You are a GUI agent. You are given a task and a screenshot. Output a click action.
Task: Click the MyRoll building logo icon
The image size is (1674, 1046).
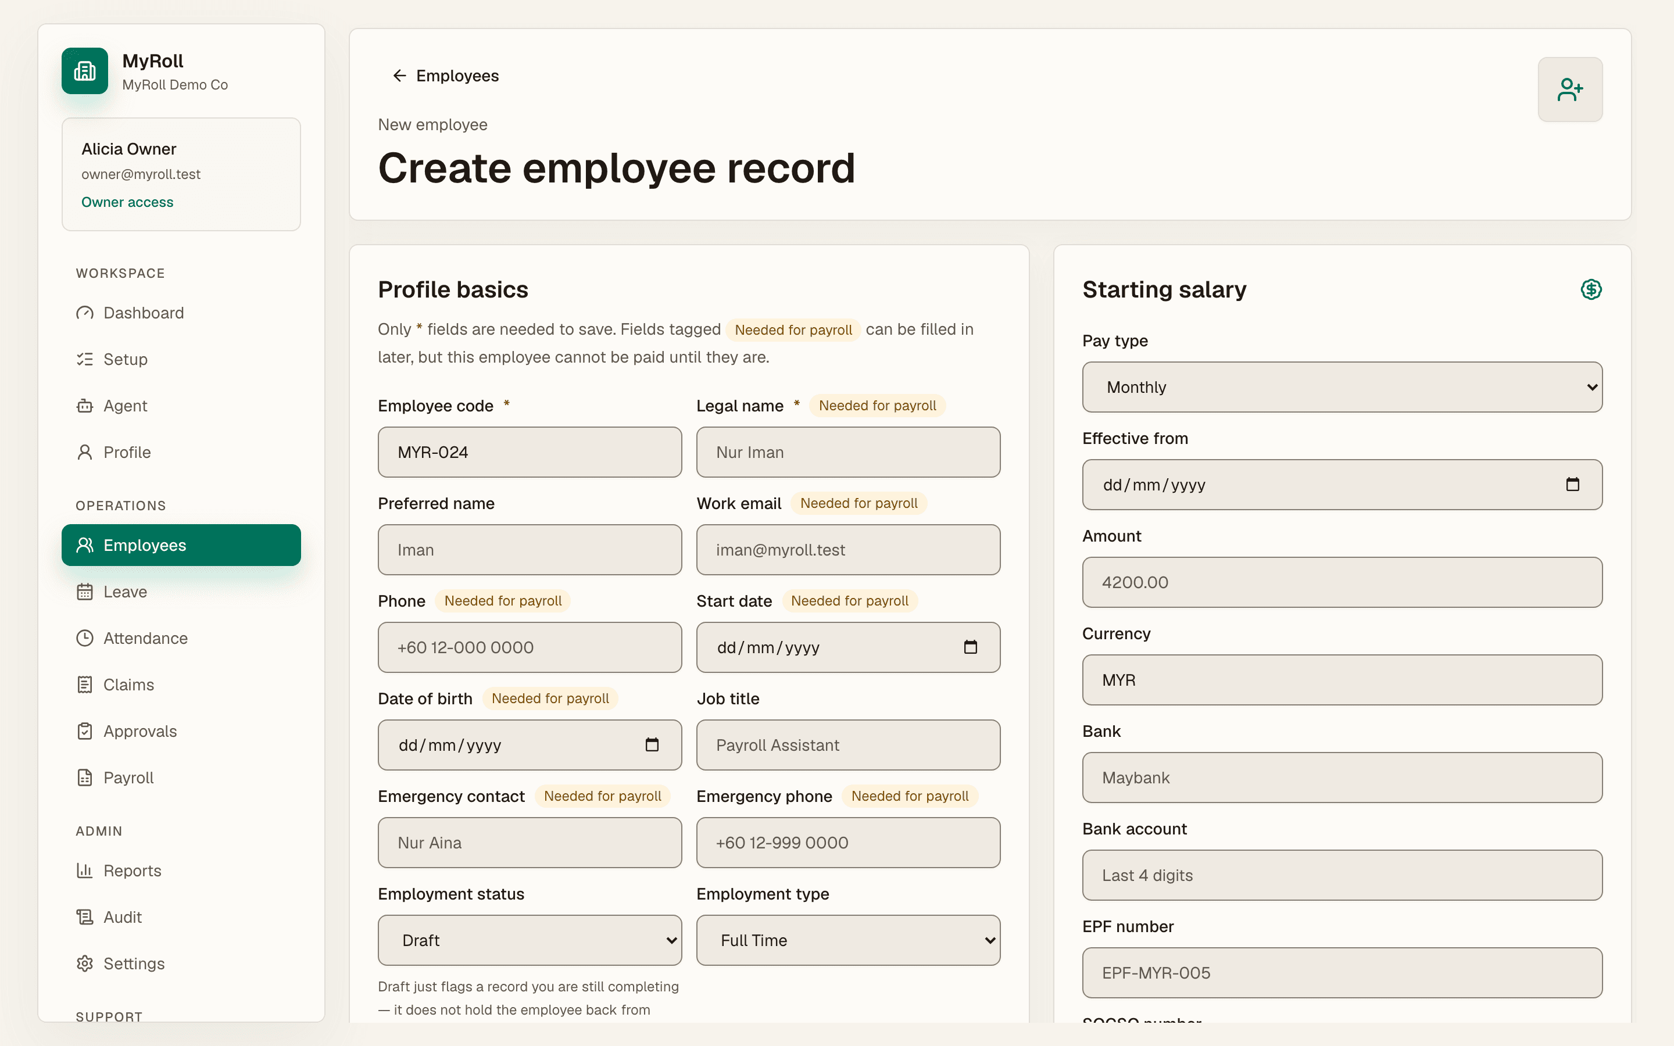click(84, 70)
